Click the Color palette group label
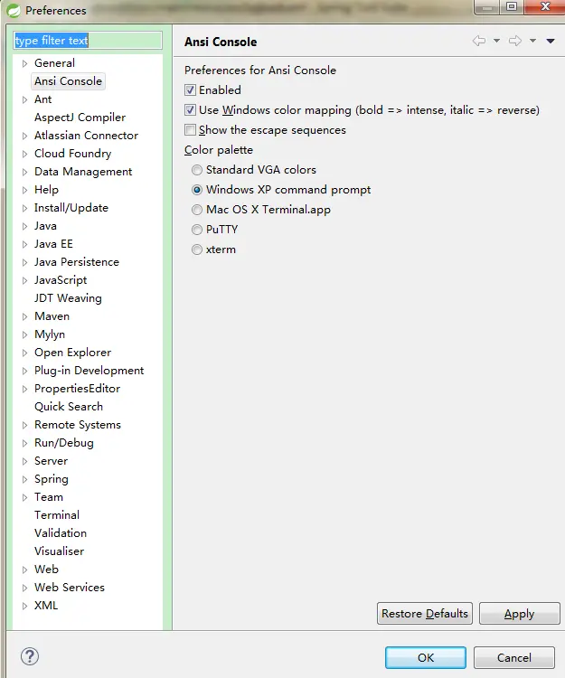The width and height of the screenshot is (565, 678). click(x=218, y=150)
